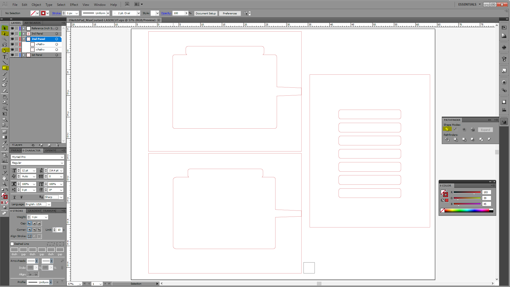This screenshot has height=287, width=510.
Task: Click the Document Setup button
Action: pos(206,13)
